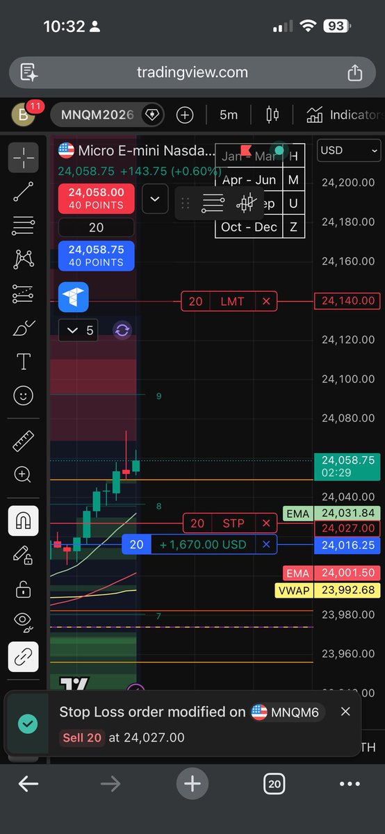
Task: Select the trend line drawing tool
Action: click(23, 192)
